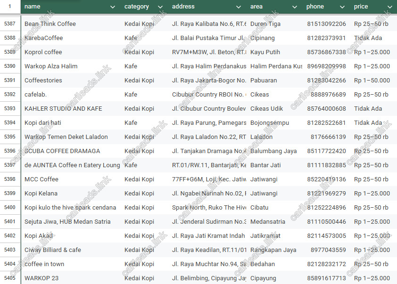Select phone cell 85117722420
This screenshot has width=397, height=284.
[326, 151]
